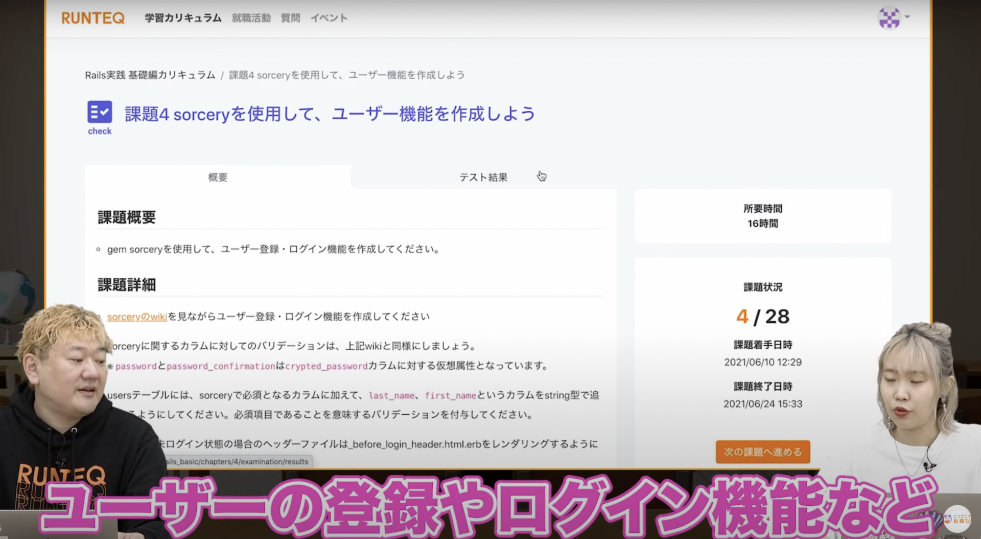This screenshot has width=981, height=539.
Task: Open the 質問 menu item
Action: click(290, 18)
